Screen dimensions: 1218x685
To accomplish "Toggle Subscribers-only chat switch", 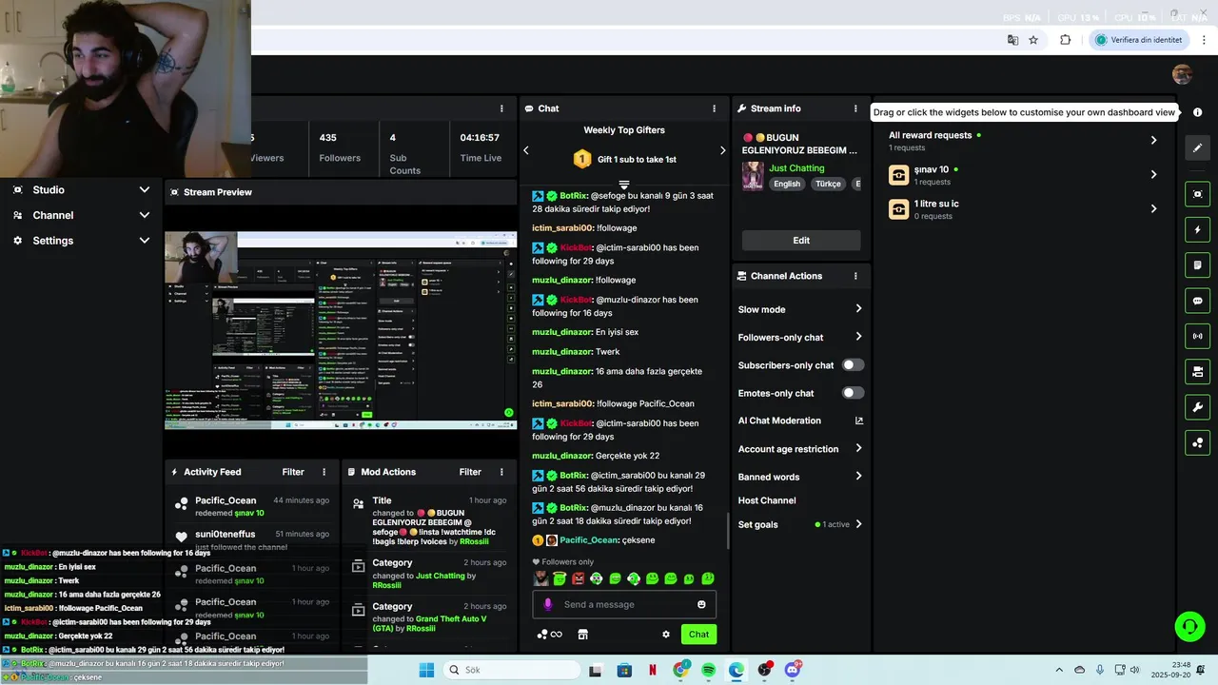I will pyautogui.click(x=853, y=365).
